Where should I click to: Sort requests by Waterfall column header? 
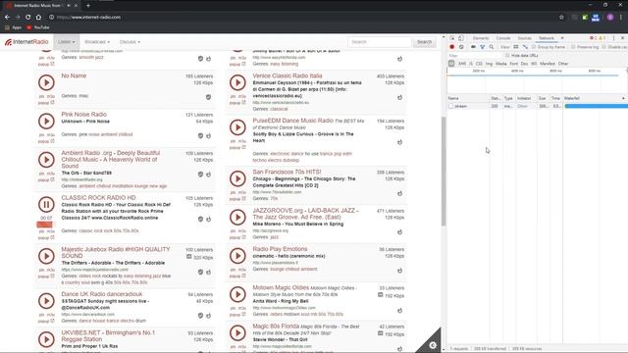click(595, 98)
